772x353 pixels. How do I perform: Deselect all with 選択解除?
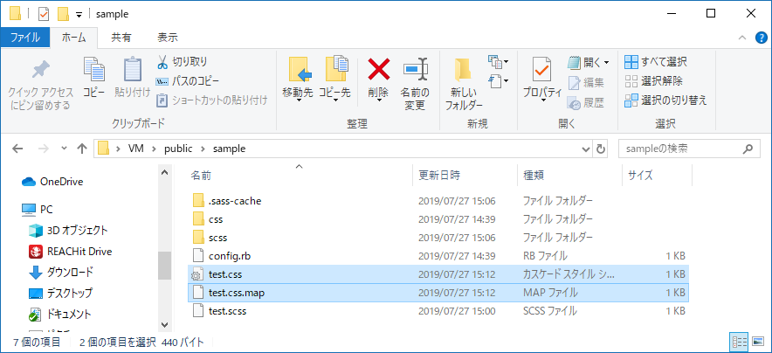tap(653, 81)
